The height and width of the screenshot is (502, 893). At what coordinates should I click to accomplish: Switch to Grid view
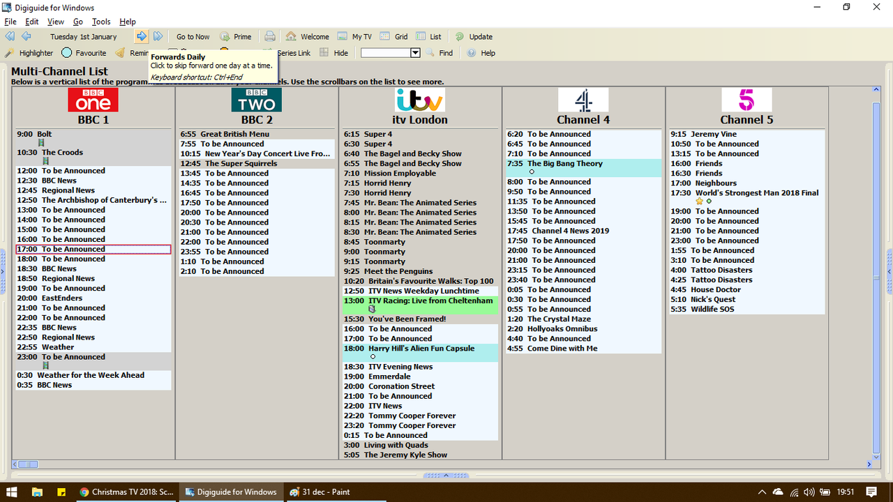click(x=394, y=37)
